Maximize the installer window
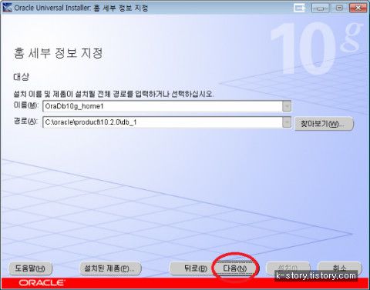Image resolution: width=370 pixels, height=290 pixels. 339,8
